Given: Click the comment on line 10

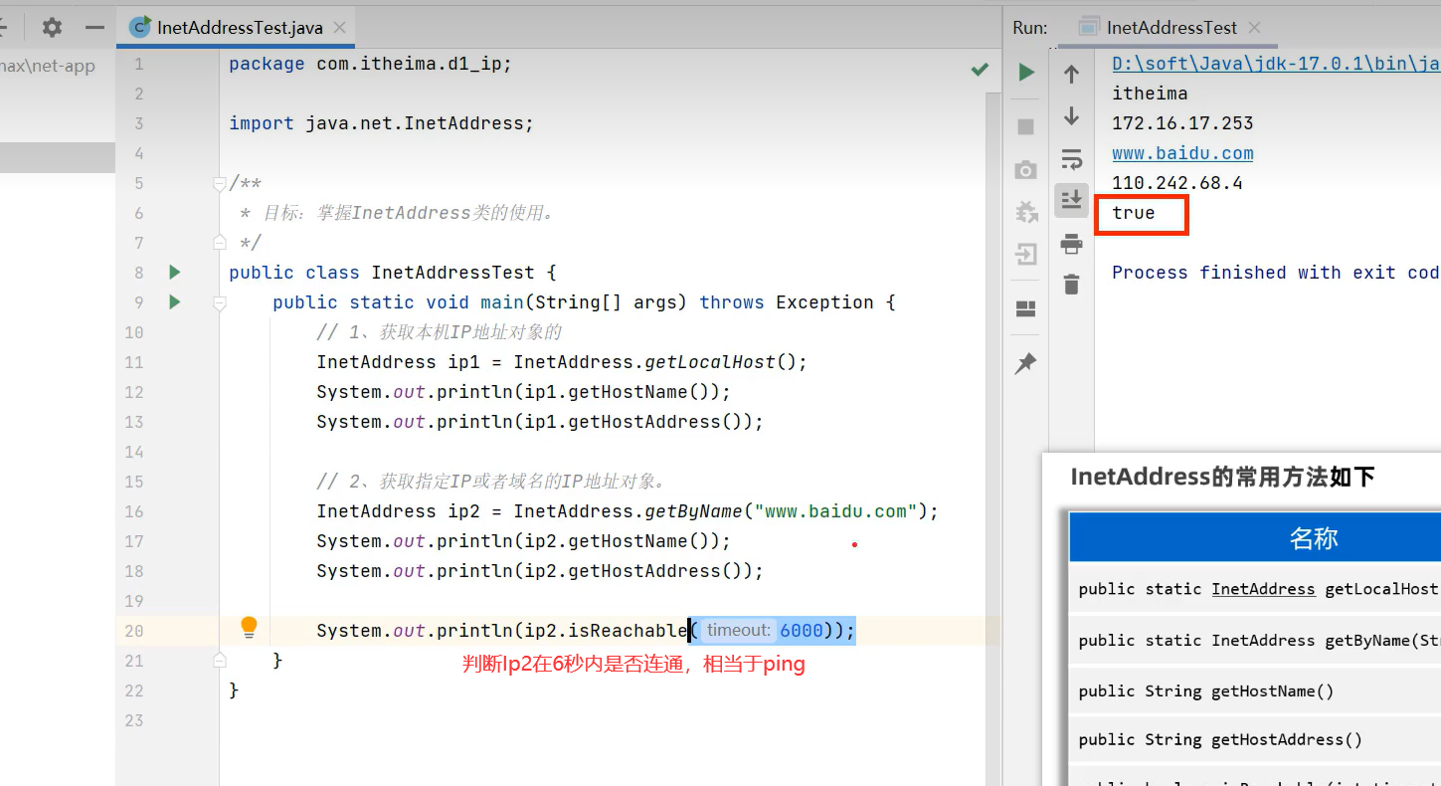Looking at the screenshot, I should coord(440,332).
